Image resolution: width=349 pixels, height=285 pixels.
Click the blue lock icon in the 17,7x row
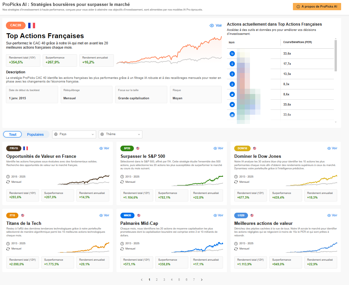coord(232,64)
